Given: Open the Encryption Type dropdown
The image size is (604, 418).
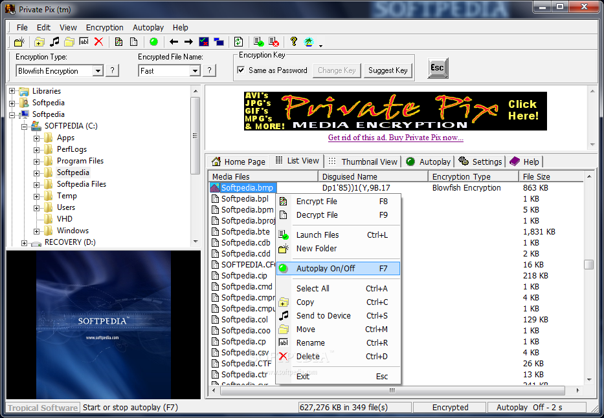Looking at the screenshot, I should coord(98,71).
